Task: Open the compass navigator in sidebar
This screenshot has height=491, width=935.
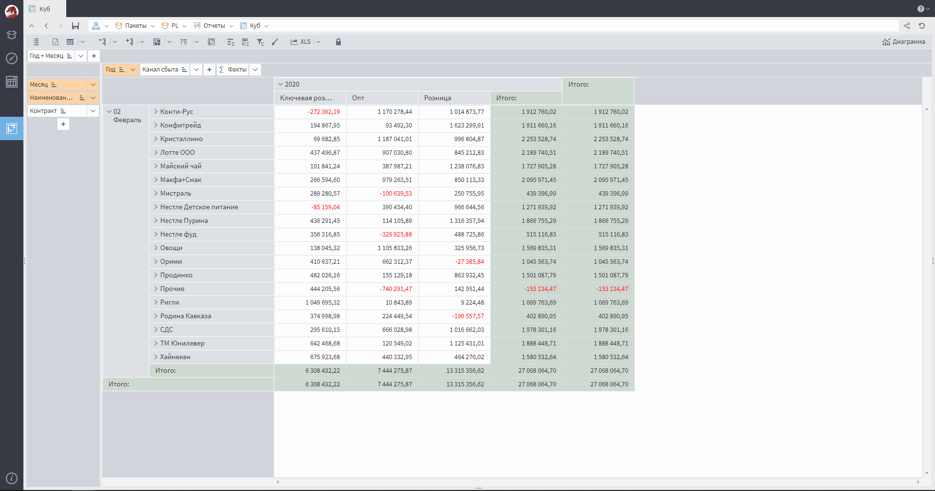Action: coord(12,58)
